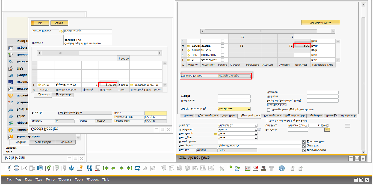Check Locked for warehouse 01 row
The height and width of the screenshot is (186, 373).
(x=223, y=60)
